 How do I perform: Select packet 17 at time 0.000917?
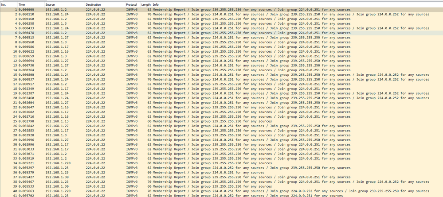[x=222, y=84]
